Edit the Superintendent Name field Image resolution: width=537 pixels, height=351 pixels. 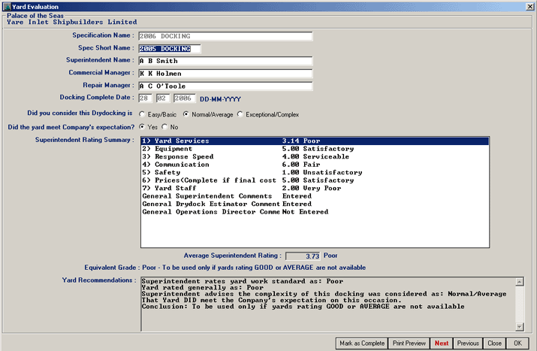(x=225, y=62)
